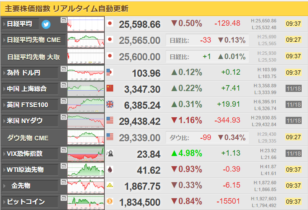
Task: Expand the 日経平均先物 CME row arrow
Action: pos(4,40)
